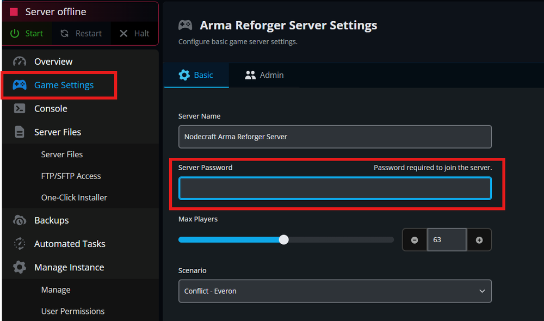Click the 'Server offline' status text

pyautogui.click(x=55, y=12)
